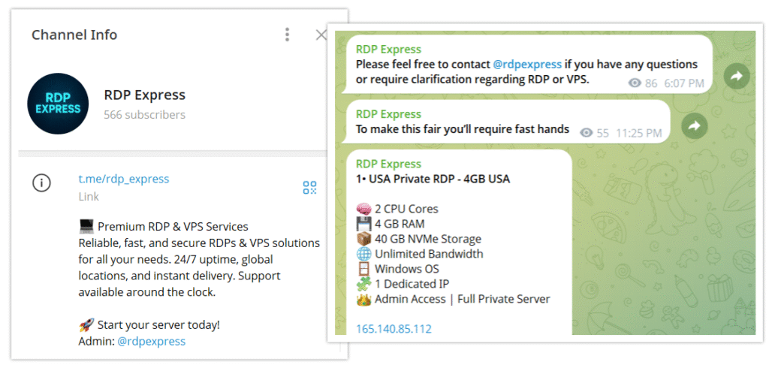Open the QR code for the channel link
769x365 pixels.
(309, 188)
